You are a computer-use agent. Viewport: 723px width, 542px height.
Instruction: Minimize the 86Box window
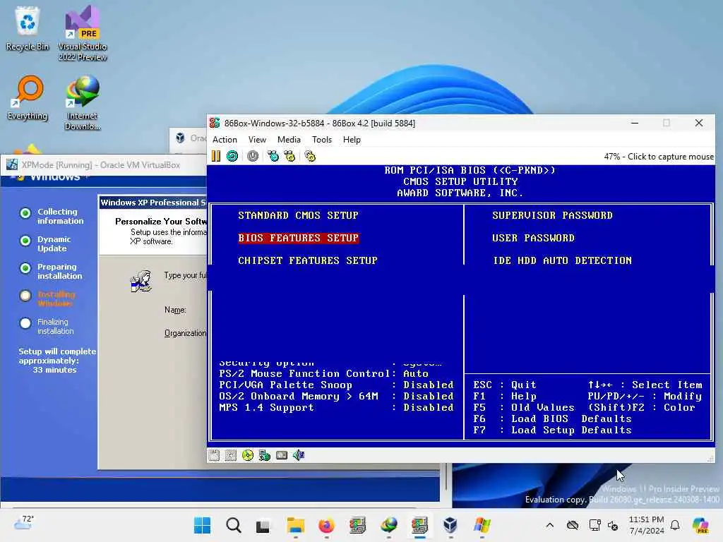(635, 123)
